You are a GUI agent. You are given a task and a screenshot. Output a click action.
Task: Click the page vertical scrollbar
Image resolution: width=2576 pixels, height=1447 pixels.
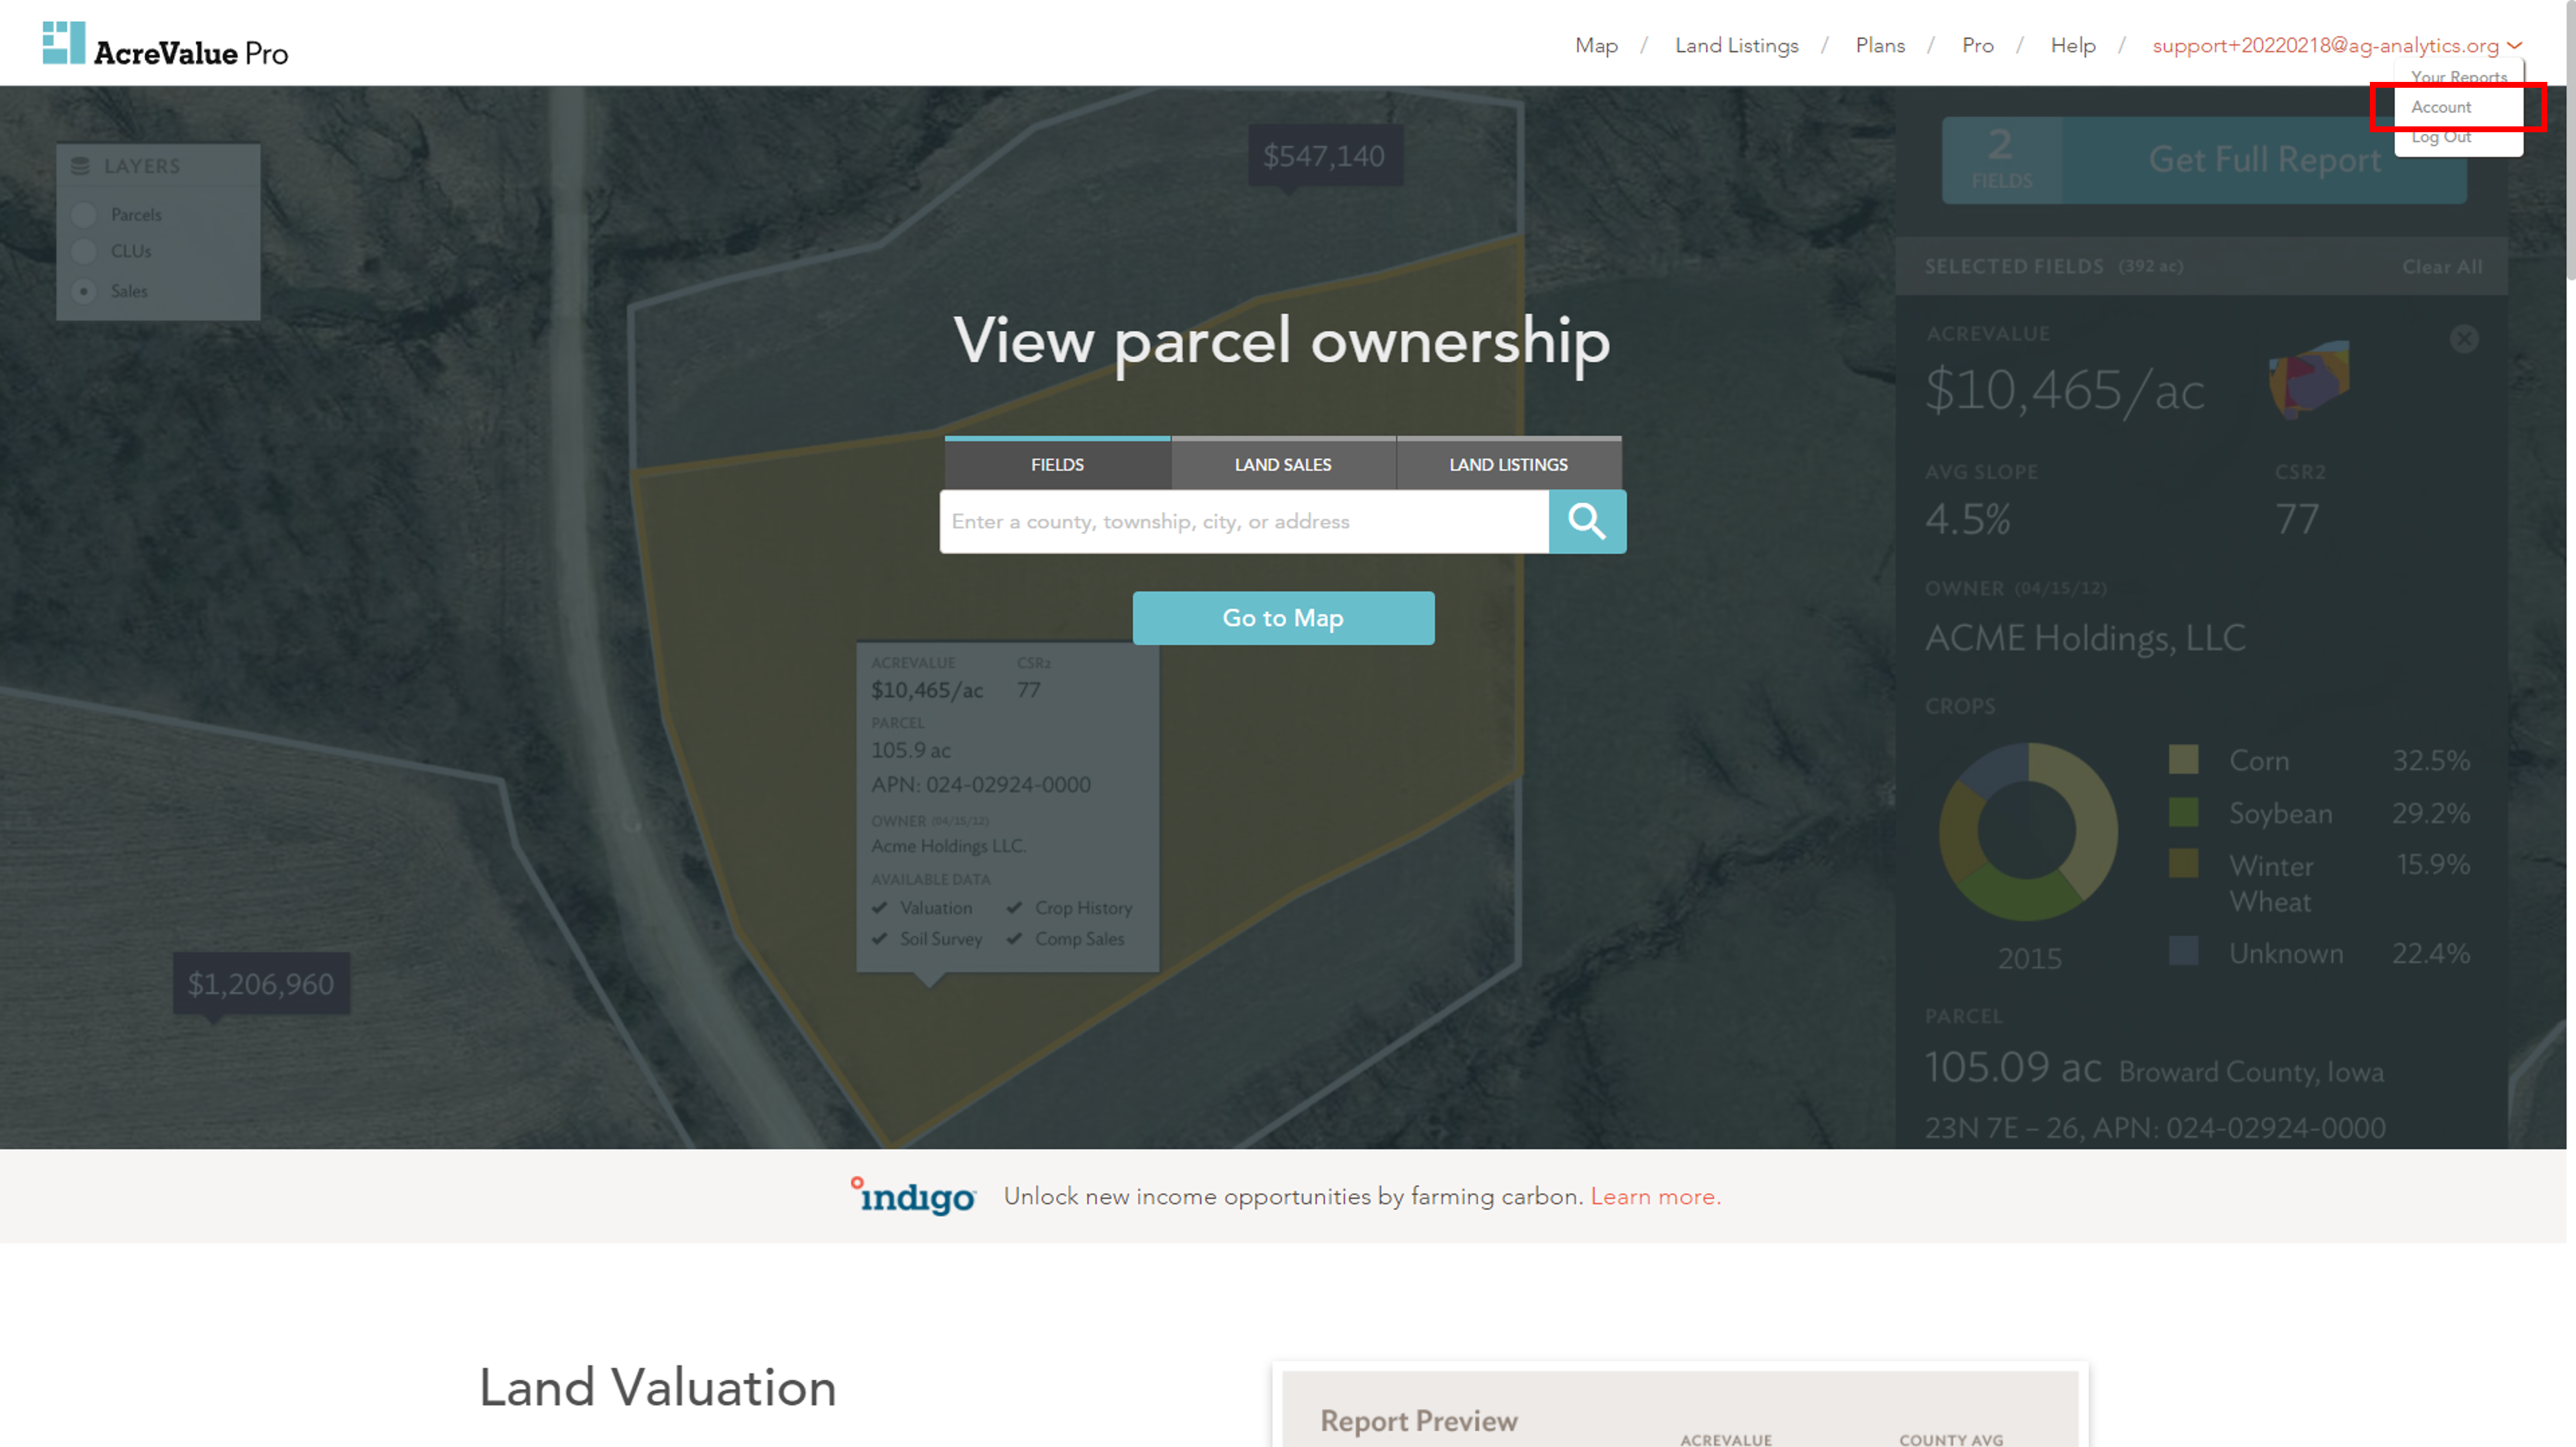(2570, 140)
